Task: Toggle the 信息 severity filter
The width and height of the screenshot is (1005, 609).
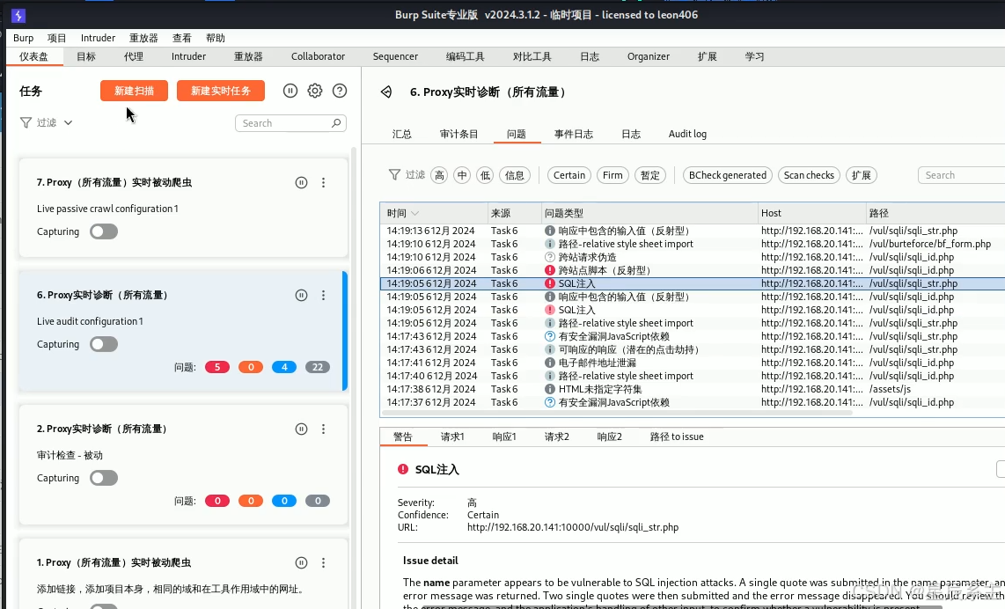Action: 515,175
